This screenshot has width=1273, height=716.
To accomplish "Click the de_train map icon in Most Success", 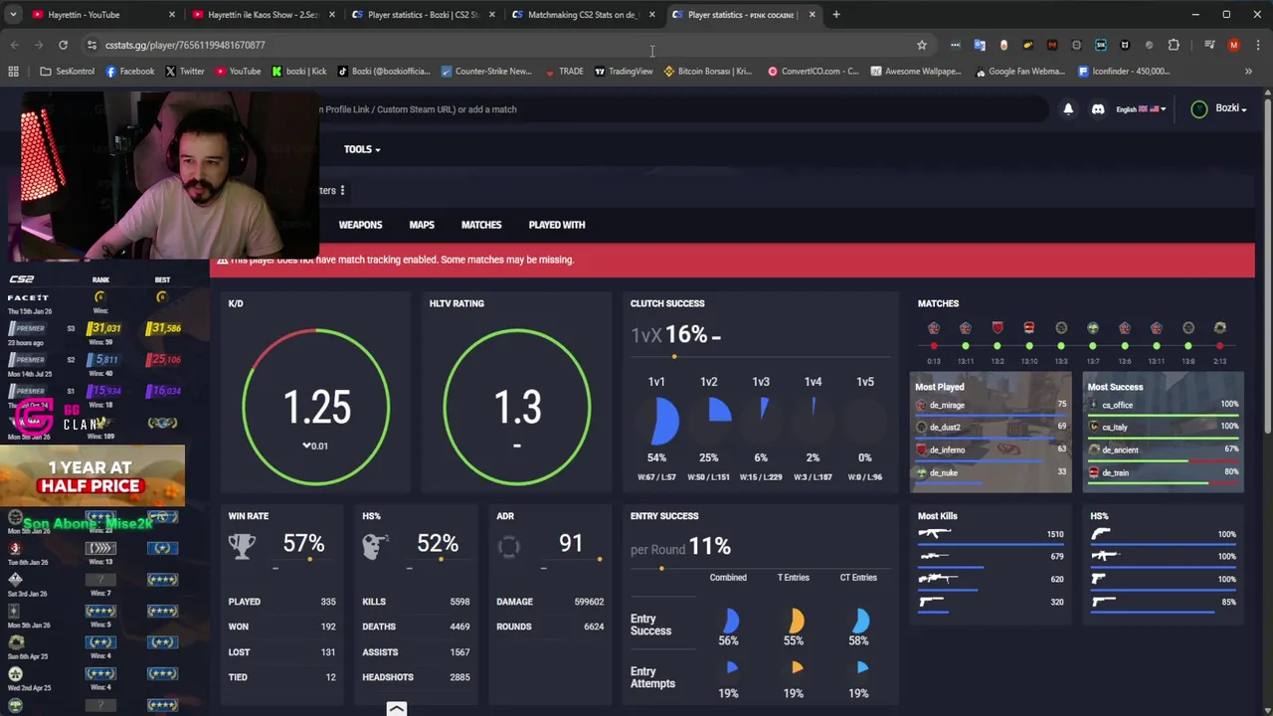I will click(1094, 473).
